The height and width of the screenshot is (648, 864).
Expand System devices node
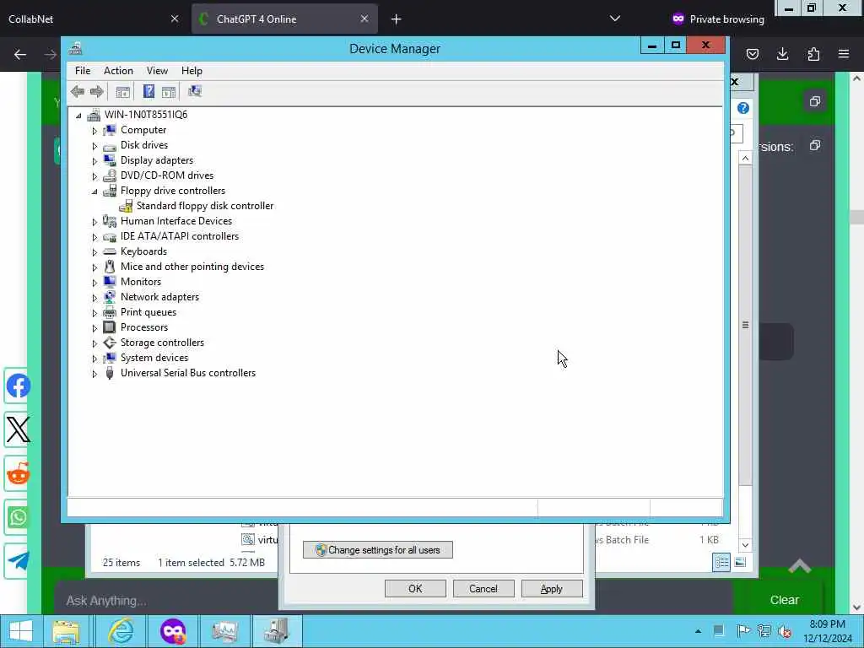pos(94,358)
